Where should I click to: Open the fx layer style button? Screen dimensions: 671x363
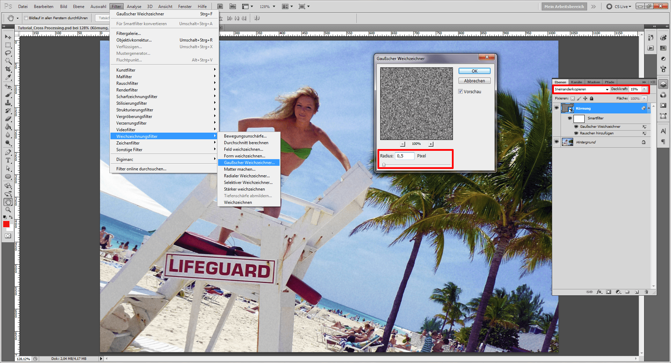tap(599, 292)
